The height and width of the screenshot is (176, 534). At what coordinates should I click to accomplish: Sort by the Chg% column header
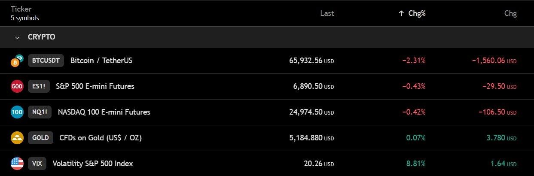pyautogui.click(x=412, y=13)
